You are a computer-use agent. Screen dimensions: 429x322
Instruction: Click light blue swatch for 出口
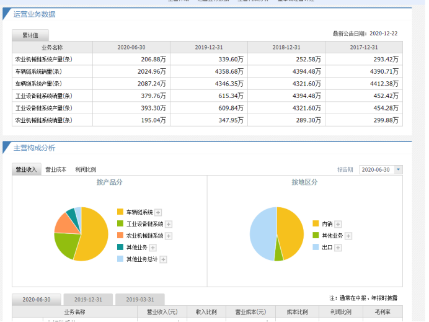click(316, 247)
